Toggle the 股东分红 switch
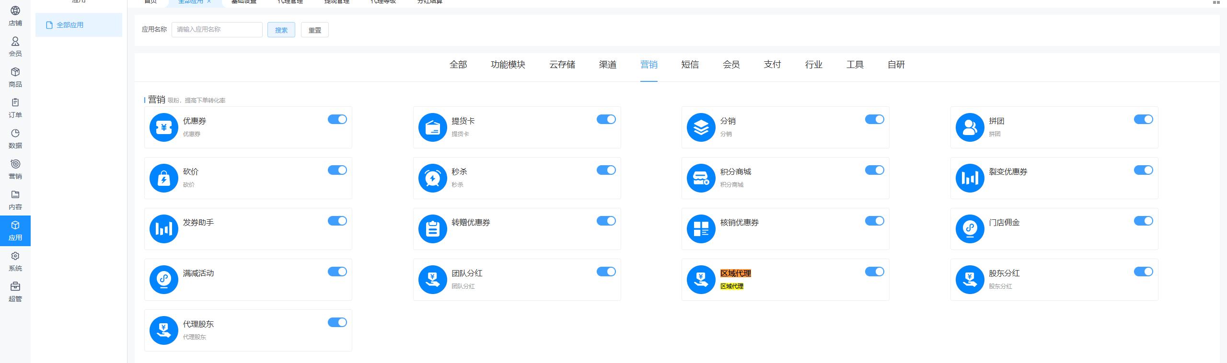 point(1144,272)
